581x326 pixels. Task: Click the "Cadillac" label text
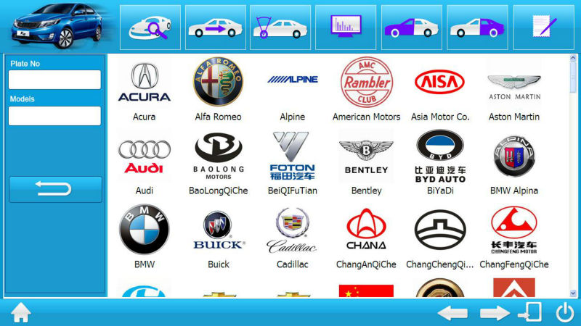click(293, 264)
